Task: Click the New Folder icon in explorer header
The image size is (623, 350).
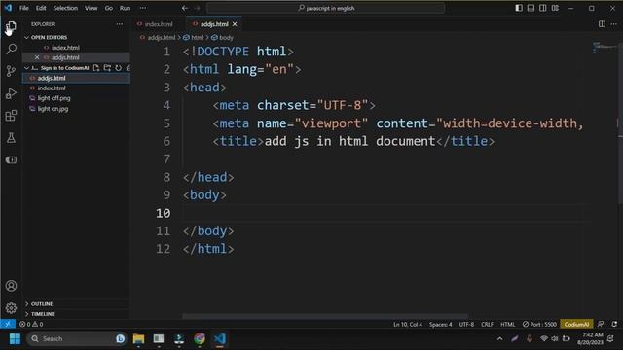Action: (107, 68)
